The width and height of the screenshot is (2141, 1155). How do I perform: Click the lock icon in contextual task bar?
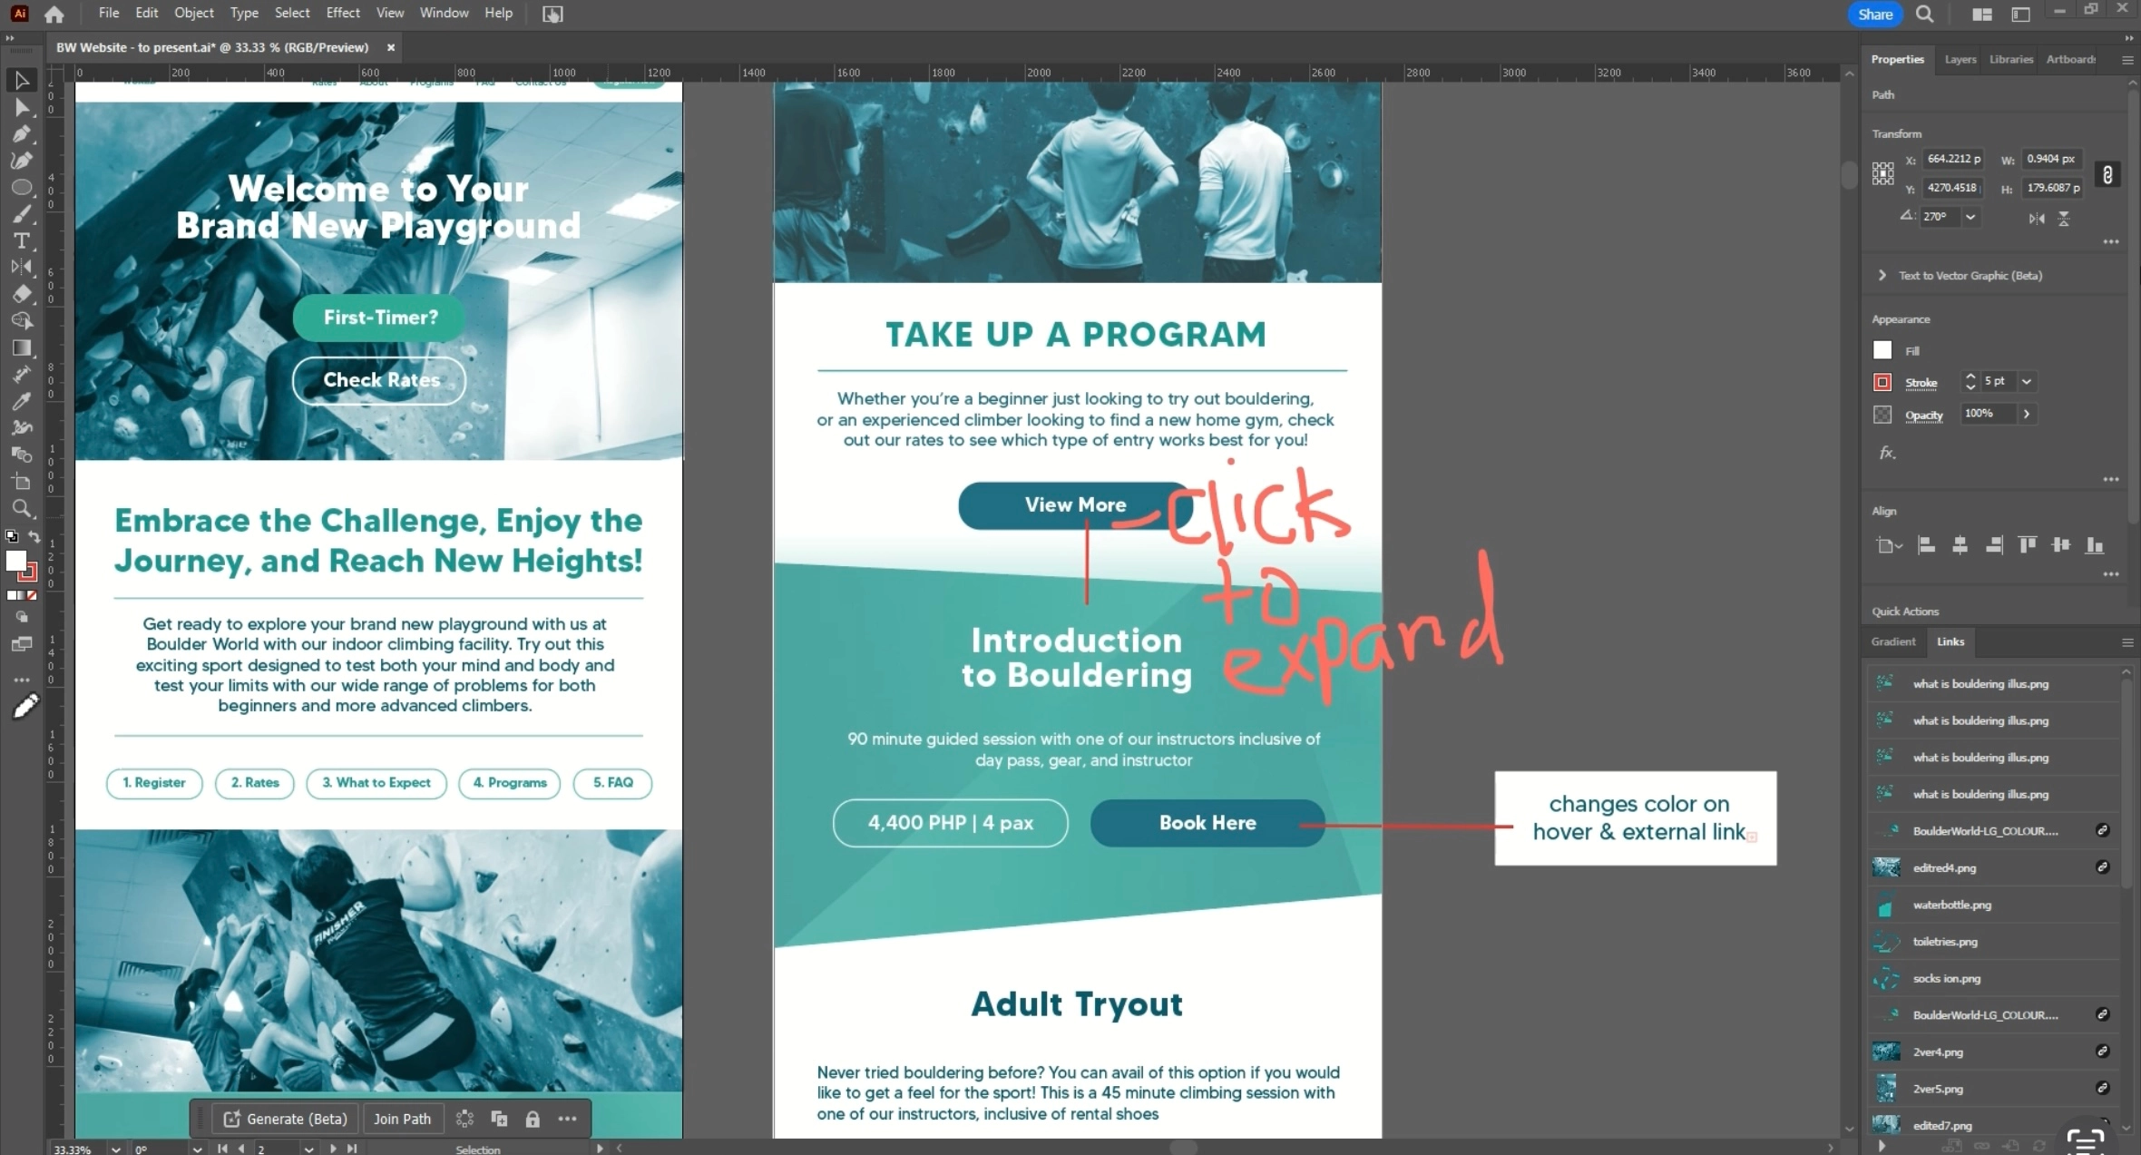tap(533, 1119)
